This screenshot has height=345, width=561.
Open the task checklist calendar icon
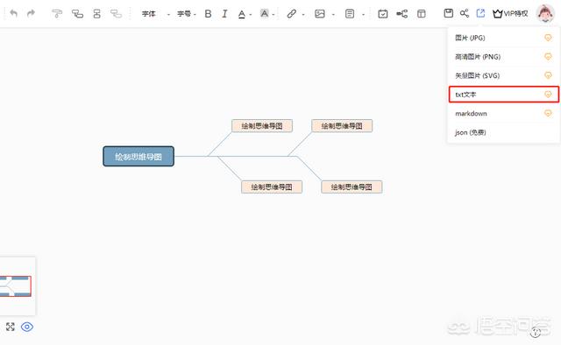tap(383, 14)
